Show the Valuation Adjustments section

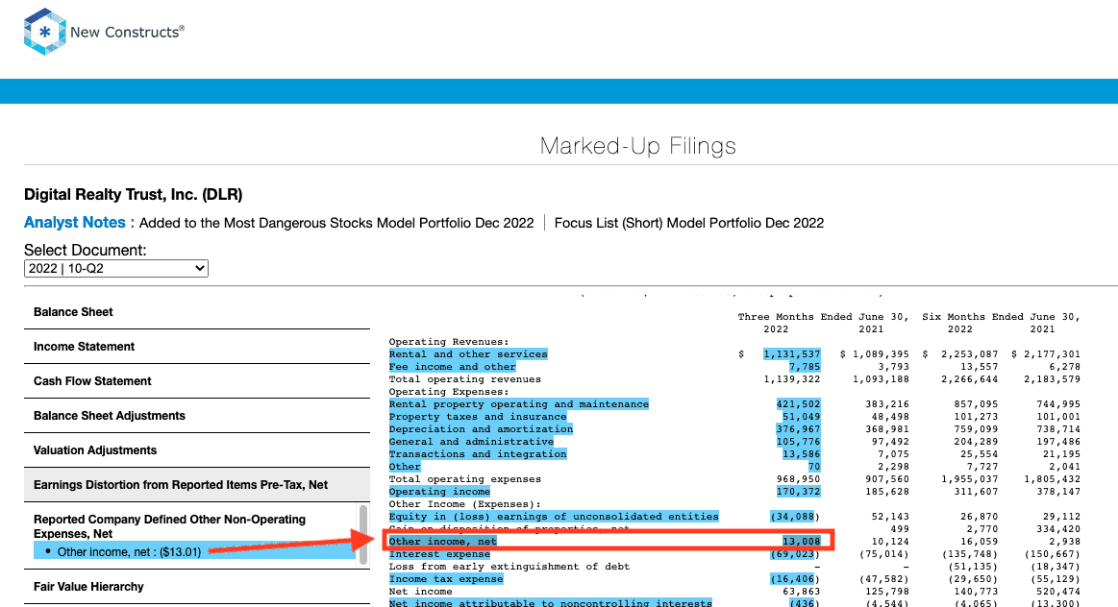[x=197, y=450]
